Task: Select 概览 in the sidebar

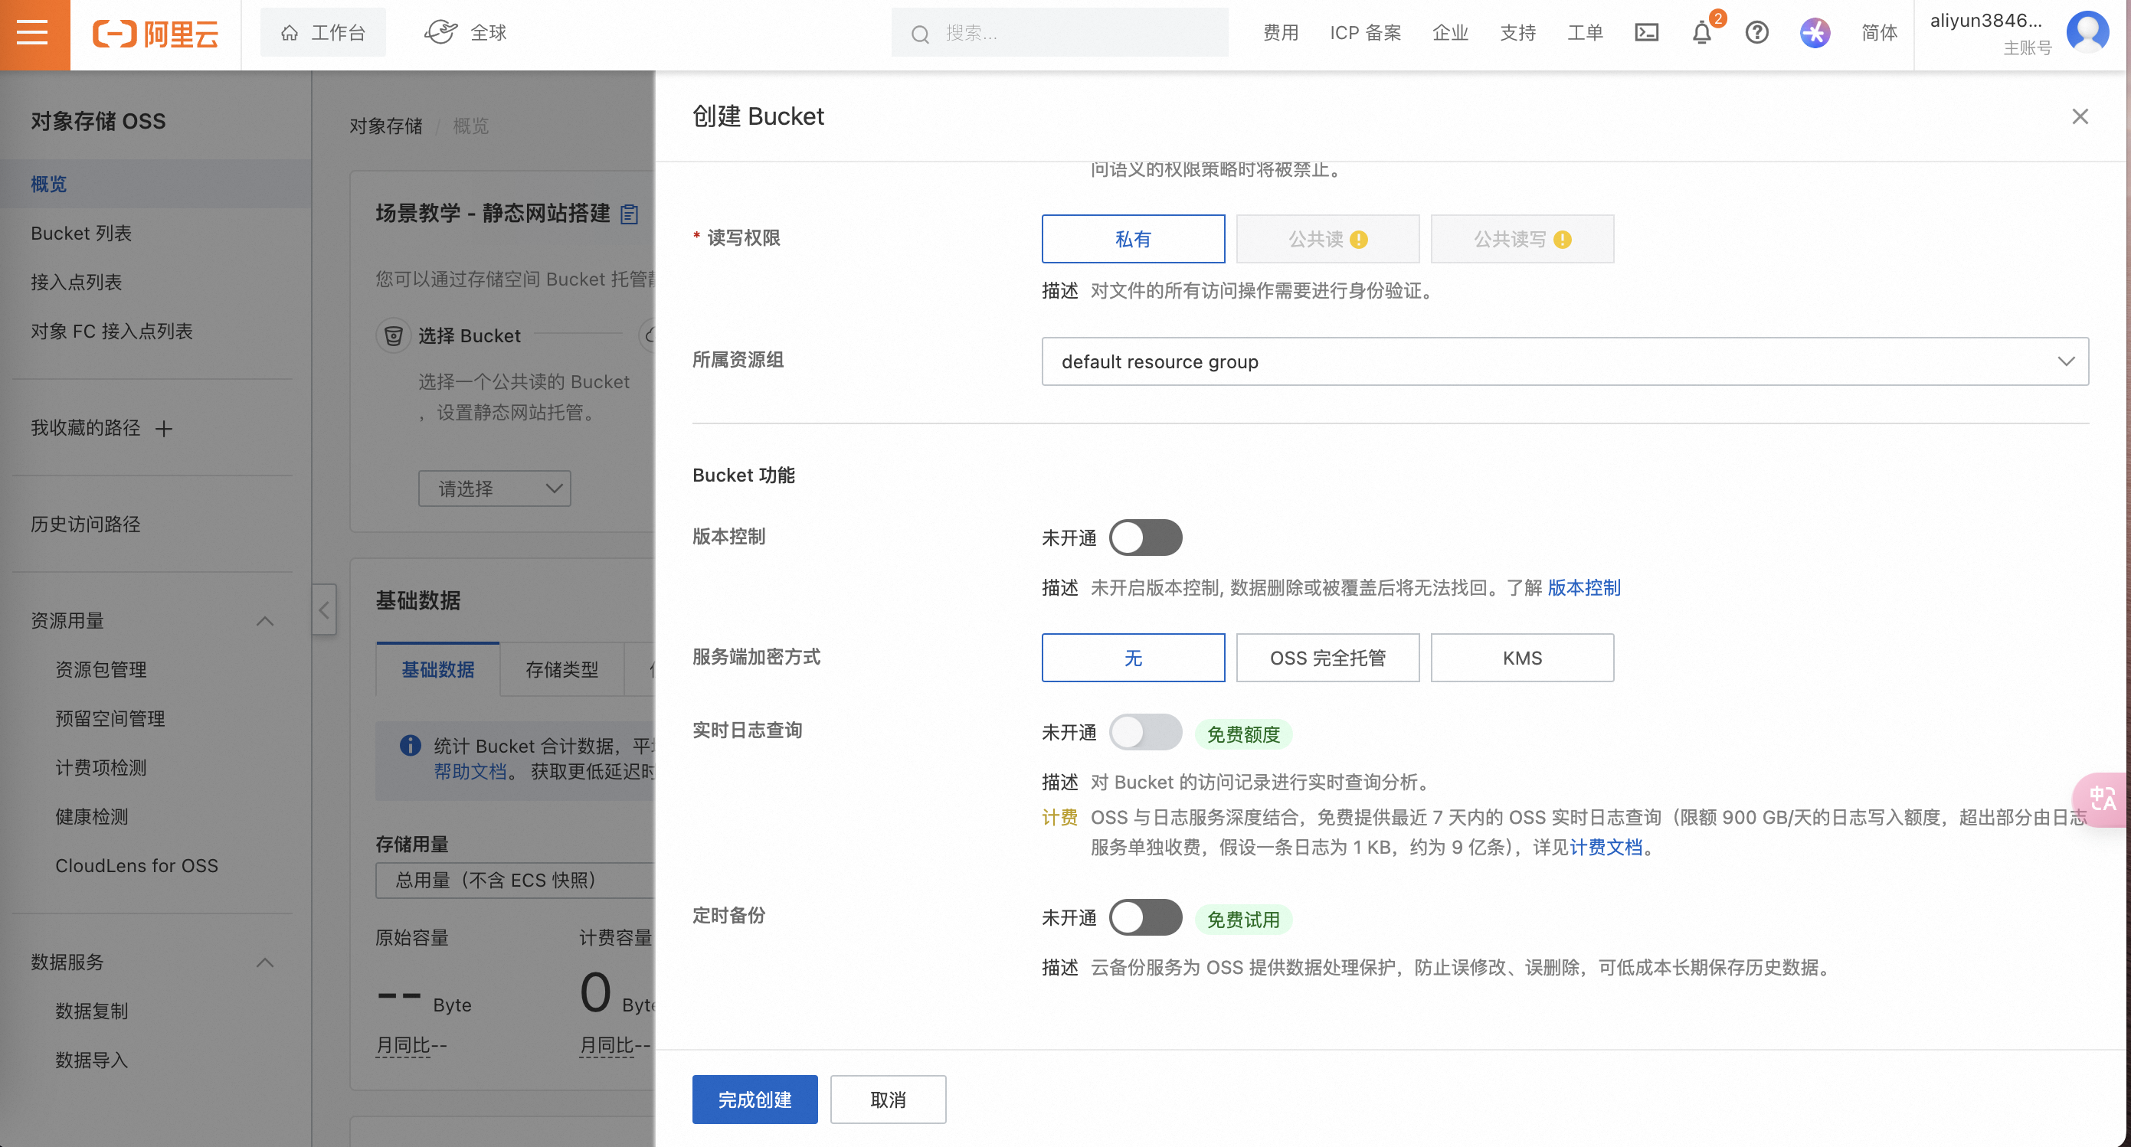Action: [155, 184]
